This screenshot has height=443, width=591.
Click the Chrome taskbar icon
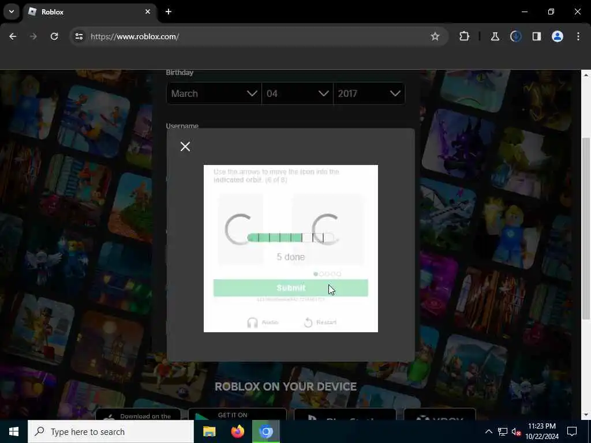tap(265, 431)
